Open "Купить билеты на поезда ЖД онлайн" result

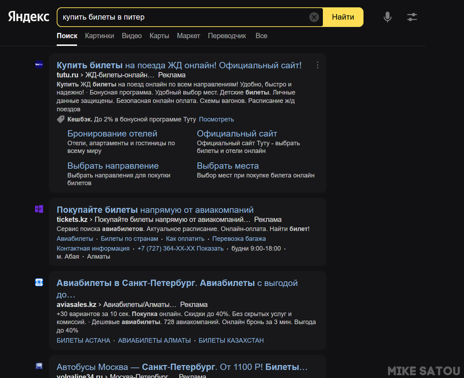[179, 65]
